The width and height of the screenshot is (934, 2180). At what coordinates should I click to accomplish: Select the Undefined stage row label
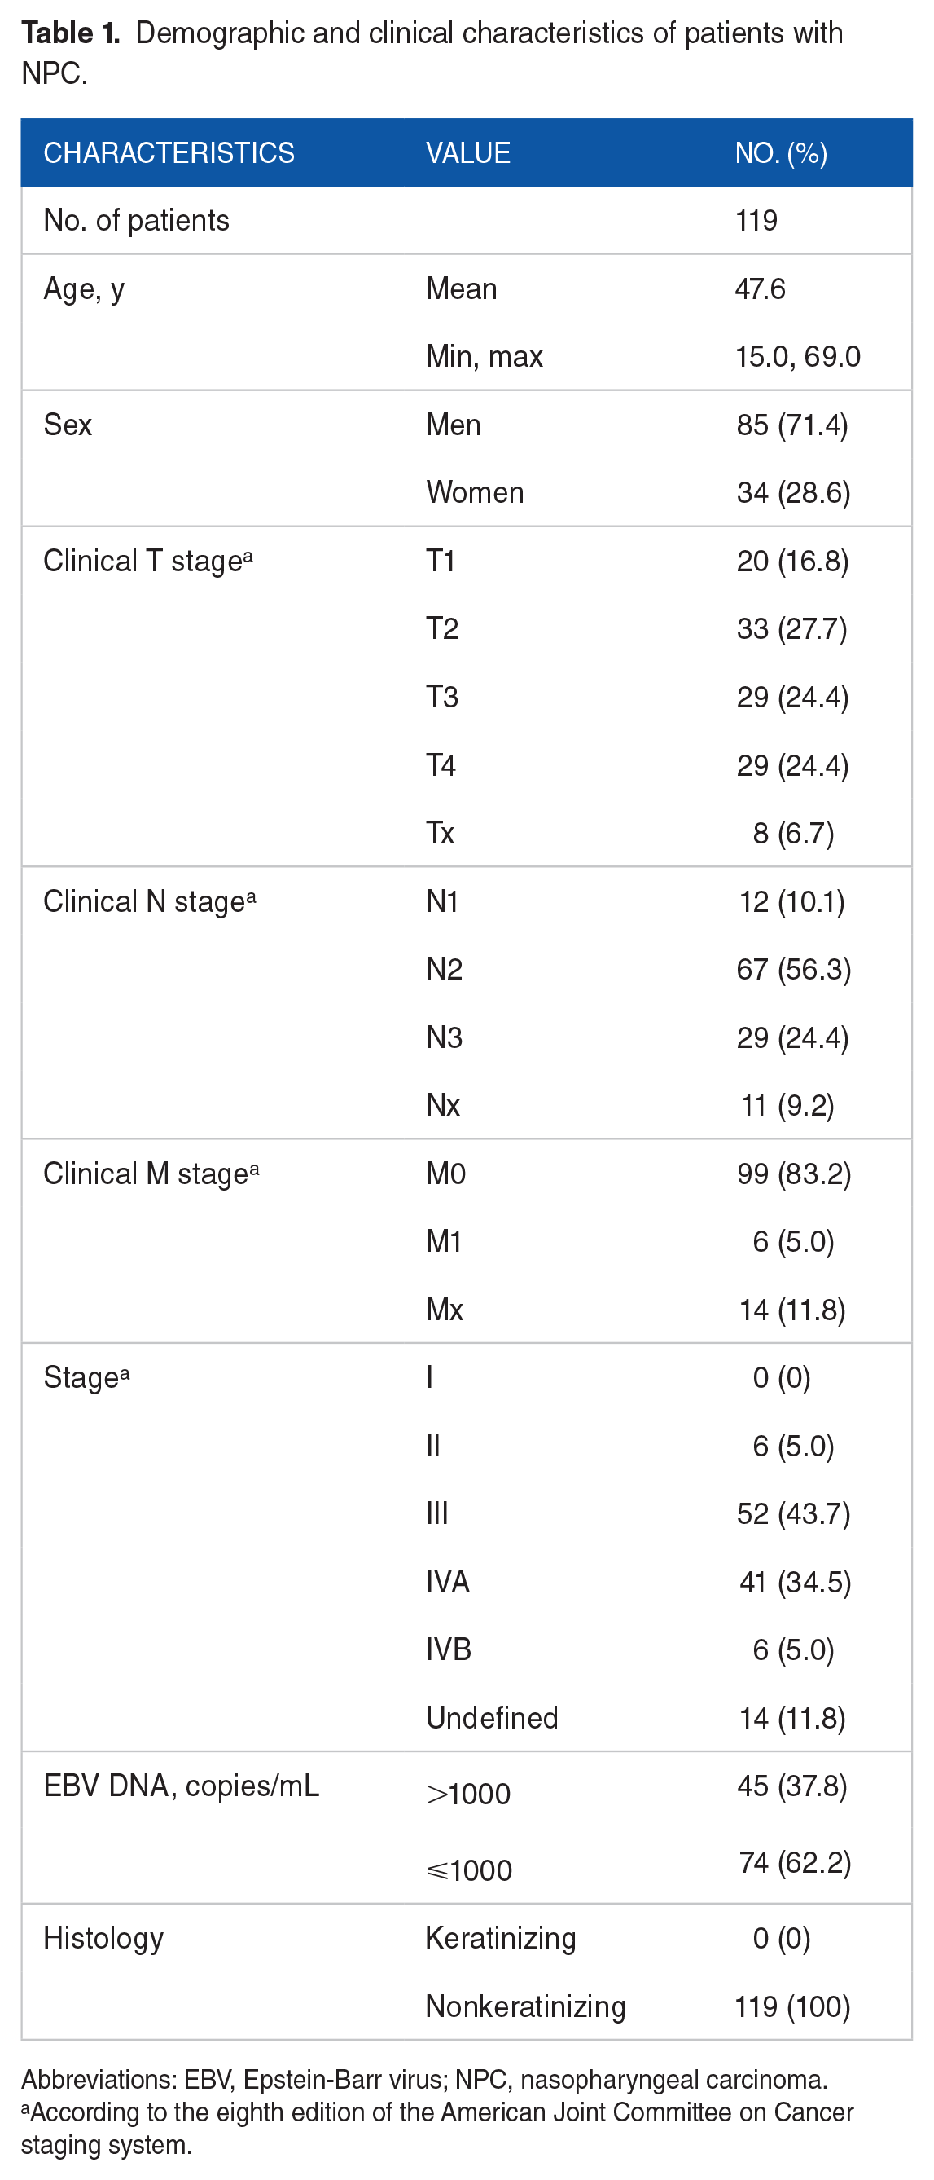pyautogui.click(x=492, y=1718)
